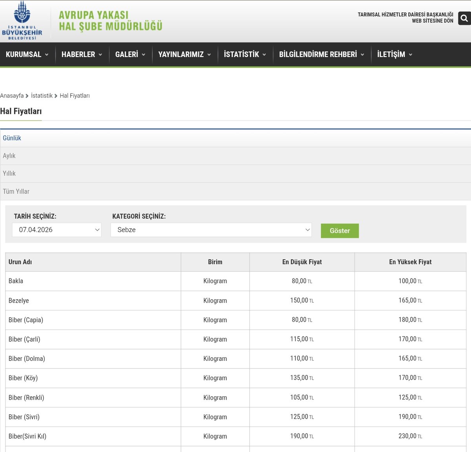Viewport: 471px width, 452px height.
Task: Go to Anasayfa breadcrumb link
Action: [x=12, y=96]
